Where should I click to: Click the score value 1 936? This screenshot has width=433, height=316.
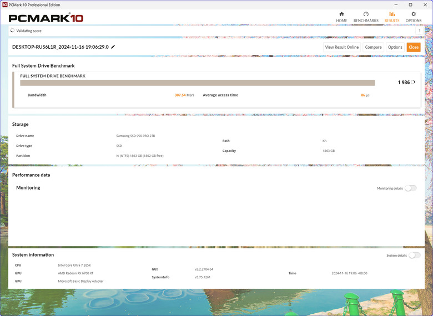coord(404,82)
